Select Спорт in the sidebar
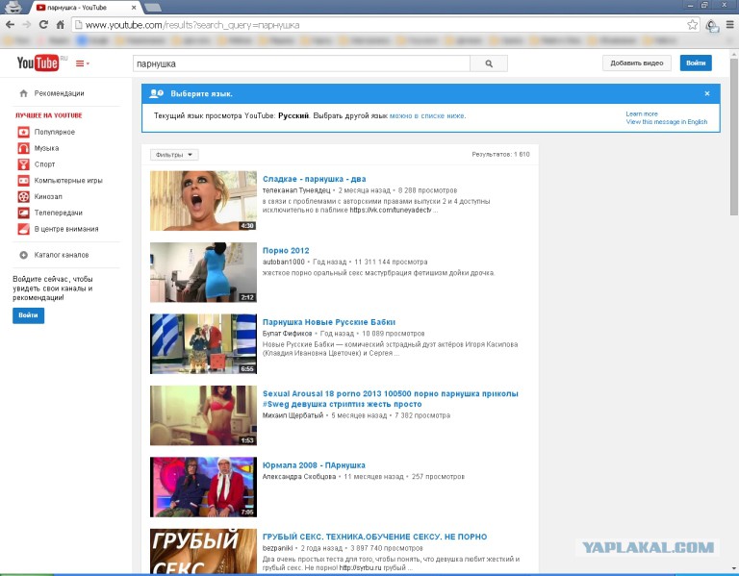The width and height of the screenshot is (739, 576). (x=44, y=164)
